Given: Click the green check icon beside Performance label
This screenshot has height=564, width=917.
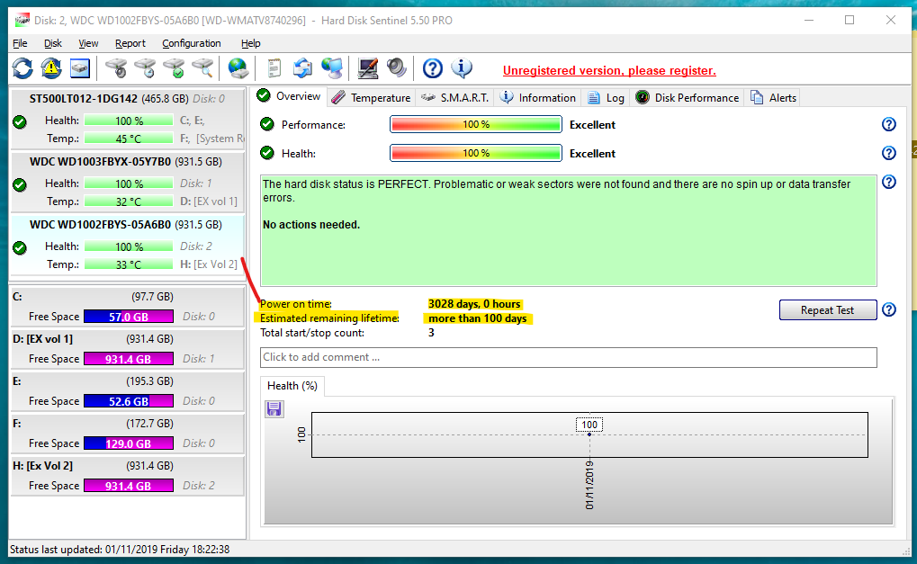Looking at the screenshot, I should pos(267,124).
